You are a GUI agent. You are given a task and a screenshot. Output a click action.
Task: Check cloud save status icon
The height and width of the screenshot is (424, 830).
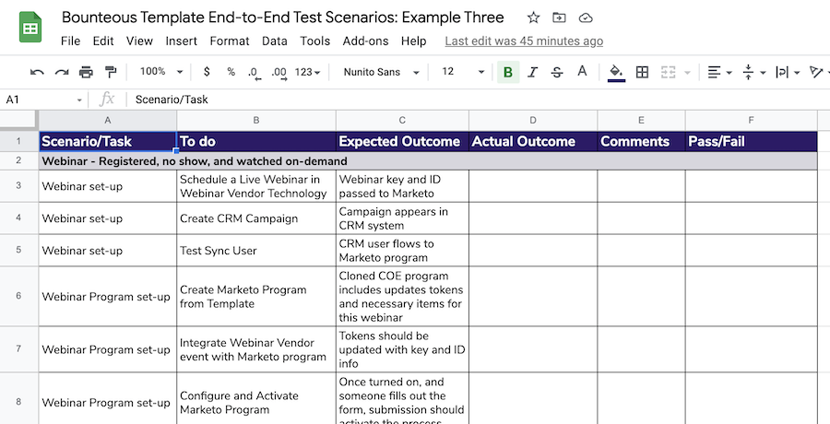(585, 18)
